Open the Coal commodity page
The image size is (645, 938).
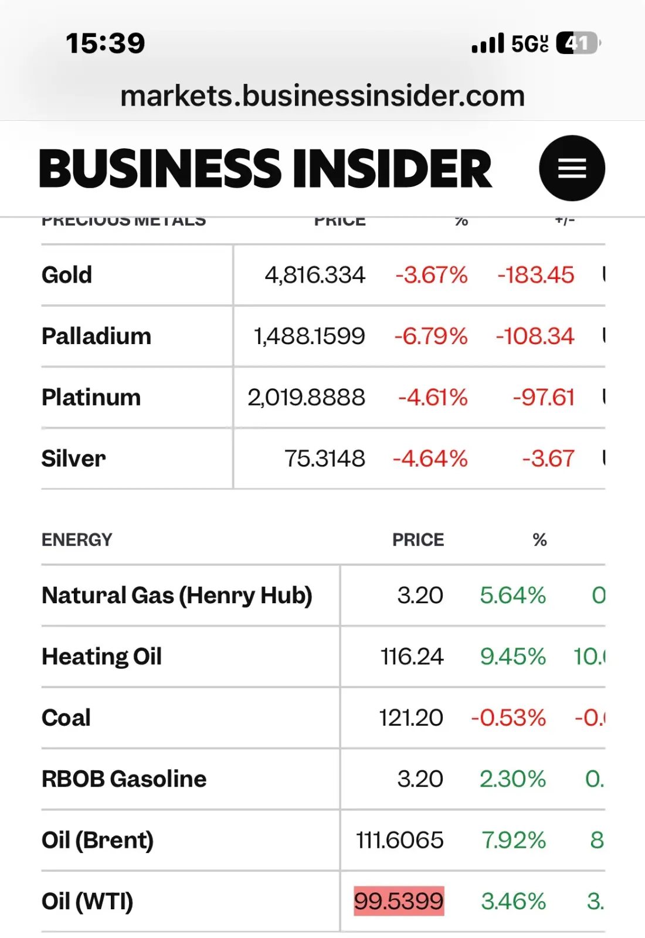point(66,718)
